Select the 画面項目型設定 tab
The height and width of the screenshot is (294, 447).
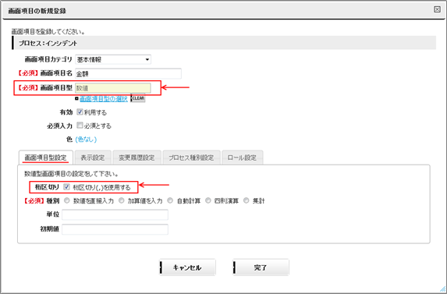pyautogui.click(x=45, y=158)
